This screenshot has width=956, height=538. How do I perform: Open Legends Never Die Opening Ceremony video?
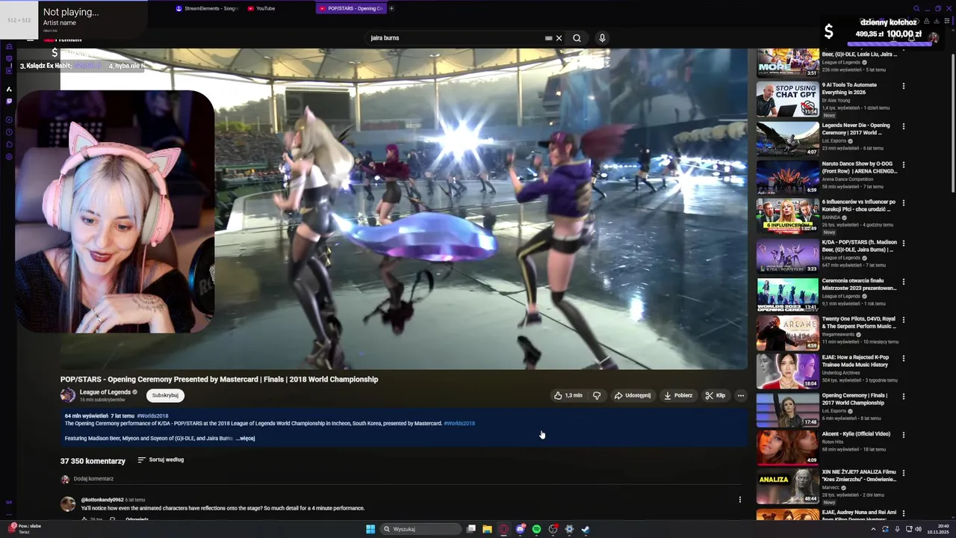[x=788, y=138]
